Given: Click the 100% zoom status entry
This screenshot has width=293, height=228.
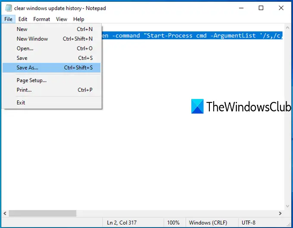Looking at the screenshot, I should (x=173, y=222).
